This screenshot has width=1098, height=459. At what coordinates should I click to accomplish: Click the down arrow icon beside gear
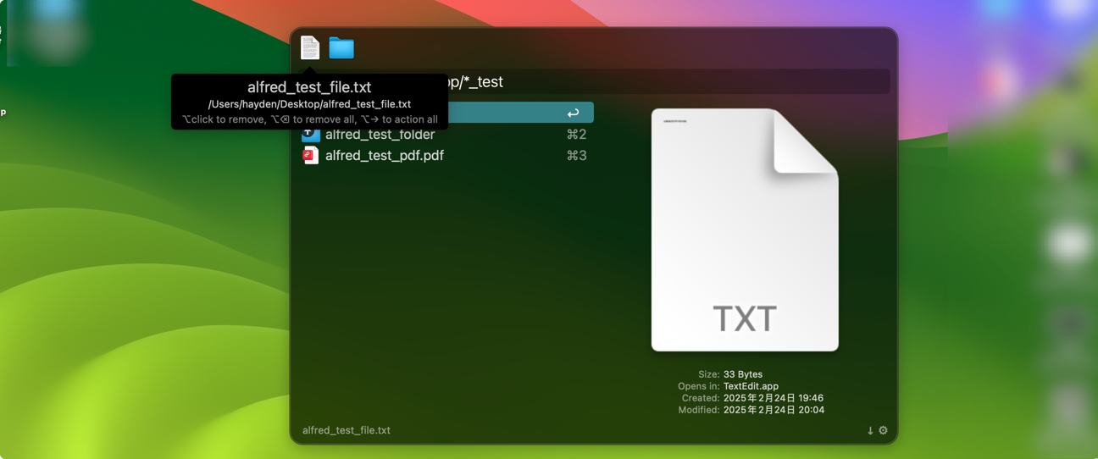870,430
